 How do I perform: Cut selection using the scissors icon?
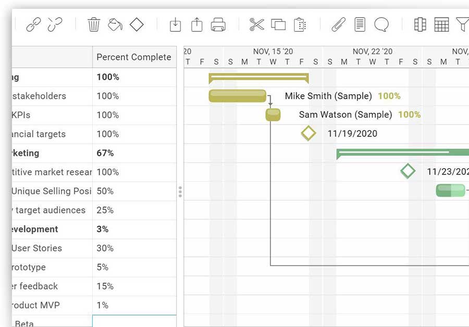[256, 24]
